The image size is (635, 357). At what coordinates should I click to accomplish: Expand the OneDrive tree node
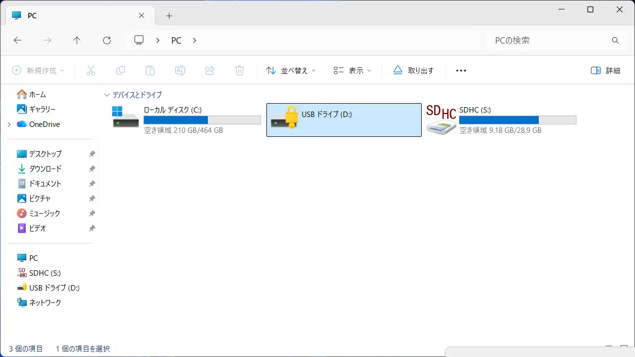(x=9, y=124)
